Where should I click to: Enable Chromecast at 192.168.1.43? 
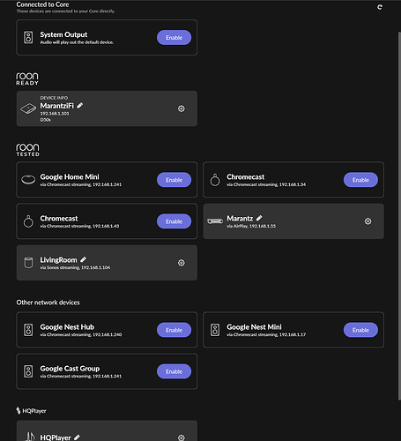(x=174, y=221)
